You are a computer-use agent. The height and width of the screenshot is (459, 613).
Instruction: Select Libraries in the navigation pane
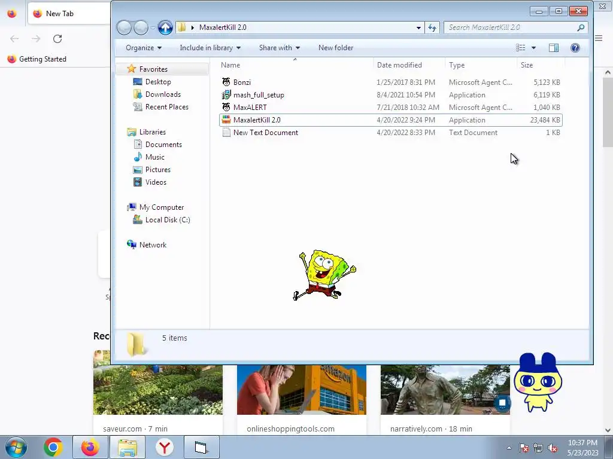153,132
